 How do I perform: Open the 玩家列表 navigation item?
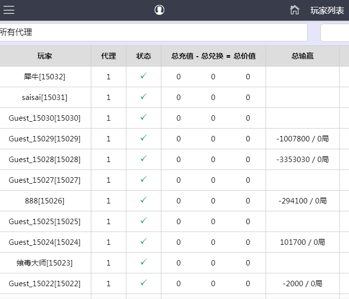coord(327,10)
